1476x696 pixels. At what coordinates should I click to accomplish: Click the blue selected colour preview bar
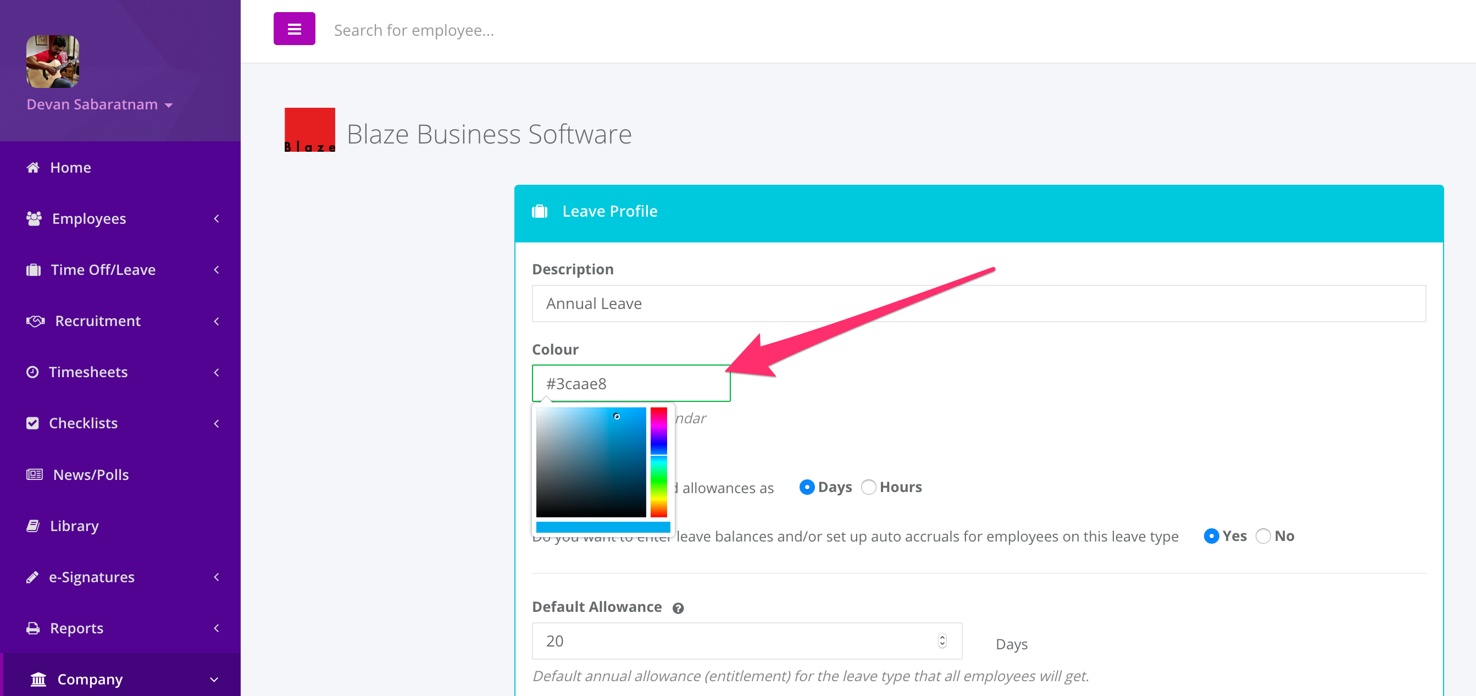click(x=603, y=527)
